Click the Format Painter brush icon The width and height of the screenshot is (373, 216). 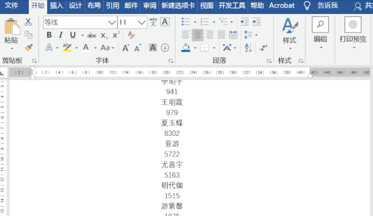point(29,48)
